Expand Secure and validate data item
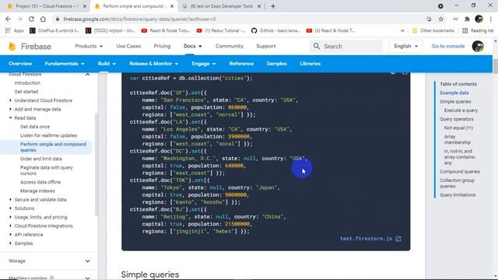The height and width of the screenshot is (280, 498). (x=10, y=200)
